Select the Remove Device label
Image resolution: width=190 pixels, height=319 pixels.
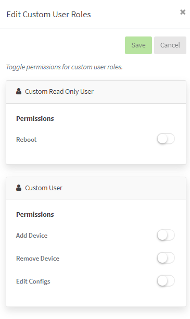[x=38, y=259]
